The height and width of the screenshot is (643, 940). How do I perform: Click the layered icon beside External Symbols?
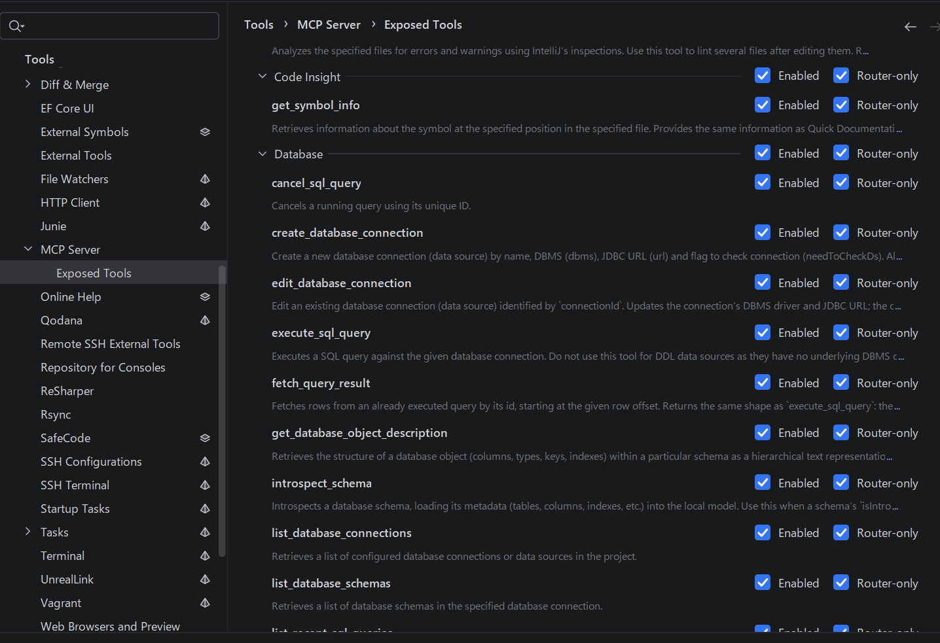[205, 132]
